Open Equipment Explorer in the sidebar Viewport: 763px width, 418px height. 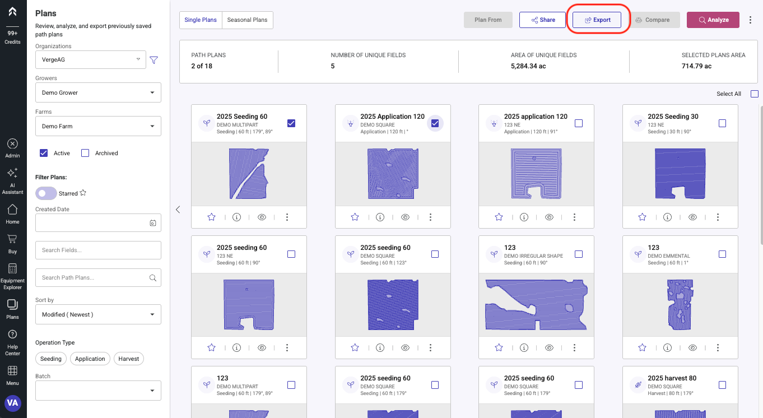point(12,276)
